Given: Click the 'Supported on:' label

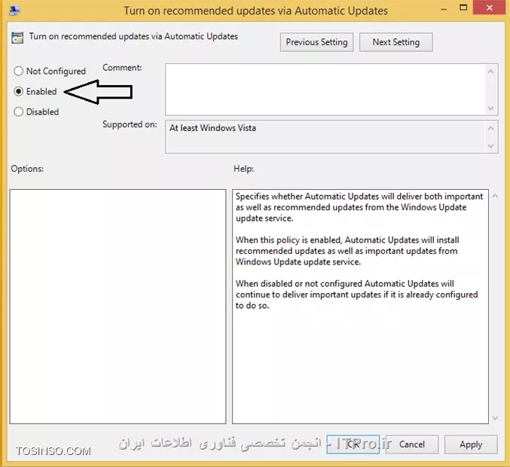Looking at the screenshot, I should tap(130, 124).
